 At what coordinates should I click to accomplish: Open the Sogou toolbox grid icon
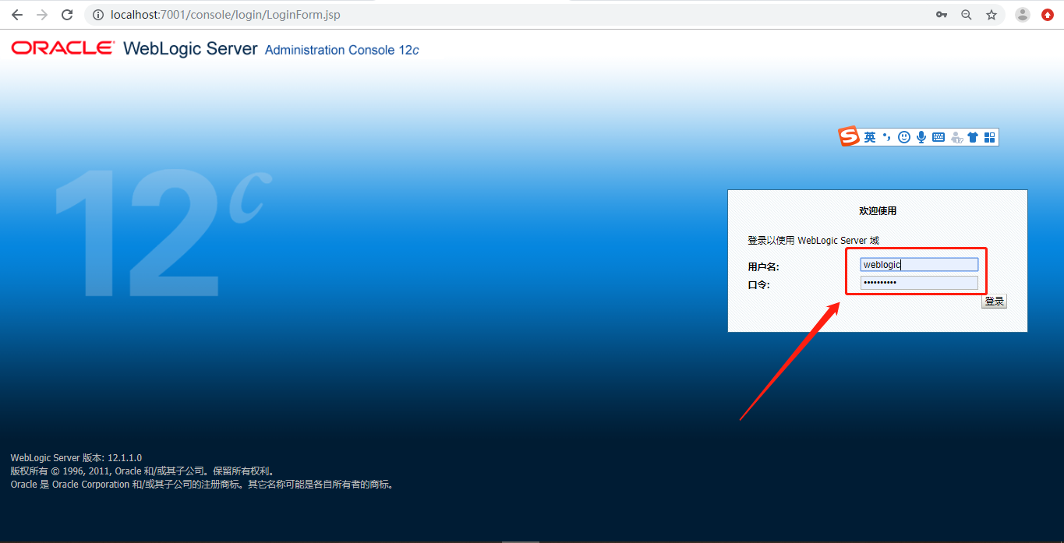pos(990,137)
